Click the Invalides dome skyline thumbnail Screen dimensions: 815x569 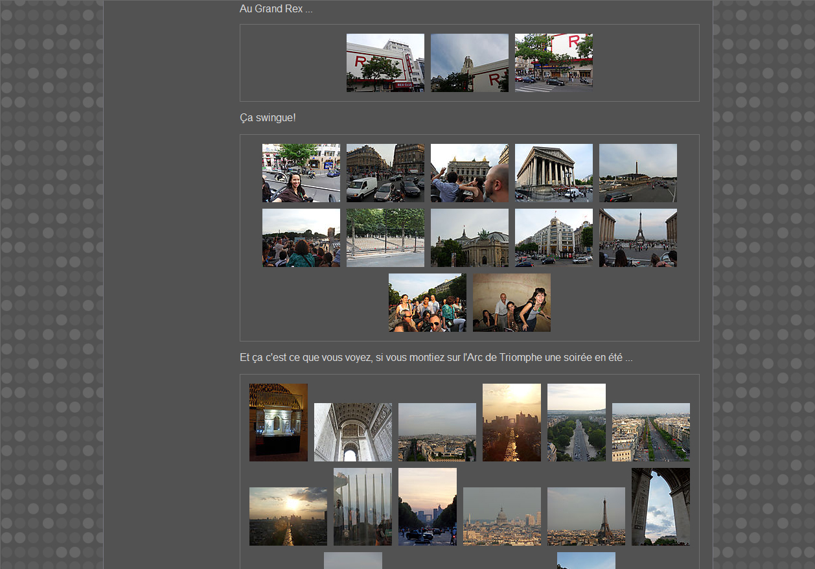[x=501, y=517]
